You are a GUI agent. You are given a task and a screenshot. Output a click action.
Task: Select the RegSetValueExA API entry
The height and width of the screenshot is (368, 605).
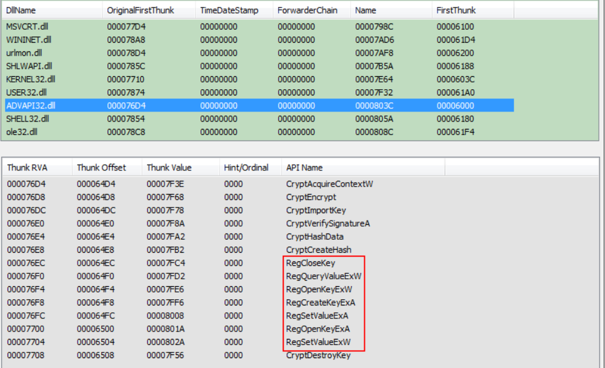pos(317,315)
